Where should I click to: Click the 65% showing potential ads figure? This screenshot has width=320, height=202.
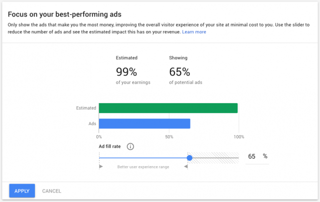coord(180,72)
